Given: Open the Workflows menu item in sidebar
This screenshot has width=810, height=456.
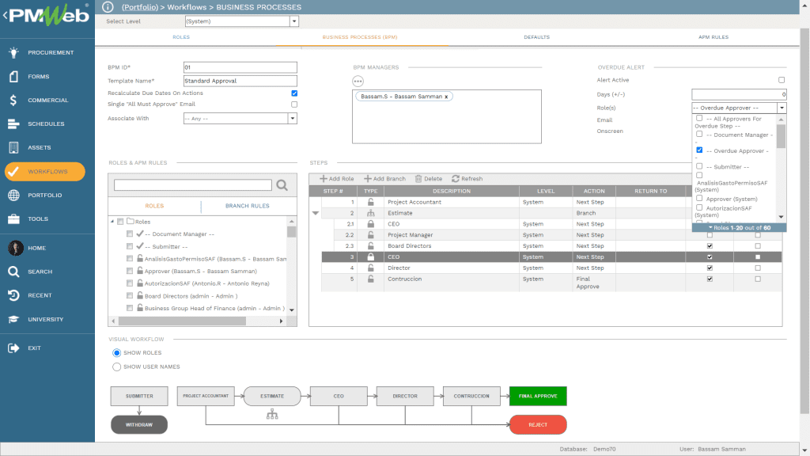Looking at the screenshot, I should [45, 171].
